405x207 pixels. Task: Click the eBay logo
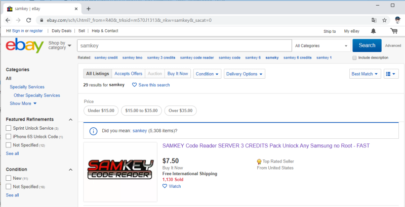tap(25, 45)
